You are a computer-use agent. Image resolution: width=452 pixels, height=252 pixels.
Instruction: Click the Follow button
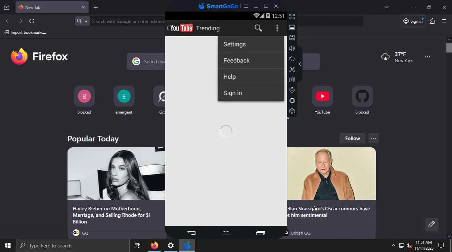(x=352, y=138)
